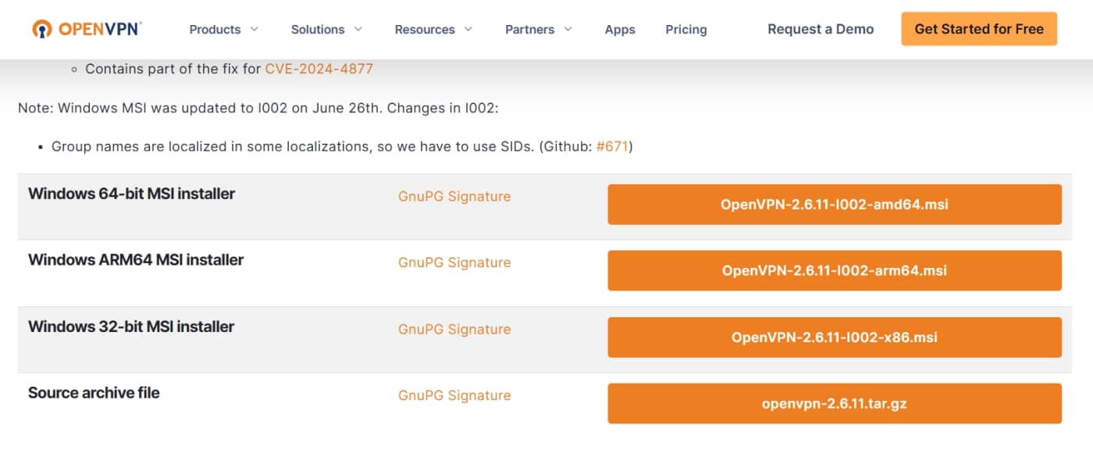Open the Solutions menu

pyautogui.click(x=318, y=30)
